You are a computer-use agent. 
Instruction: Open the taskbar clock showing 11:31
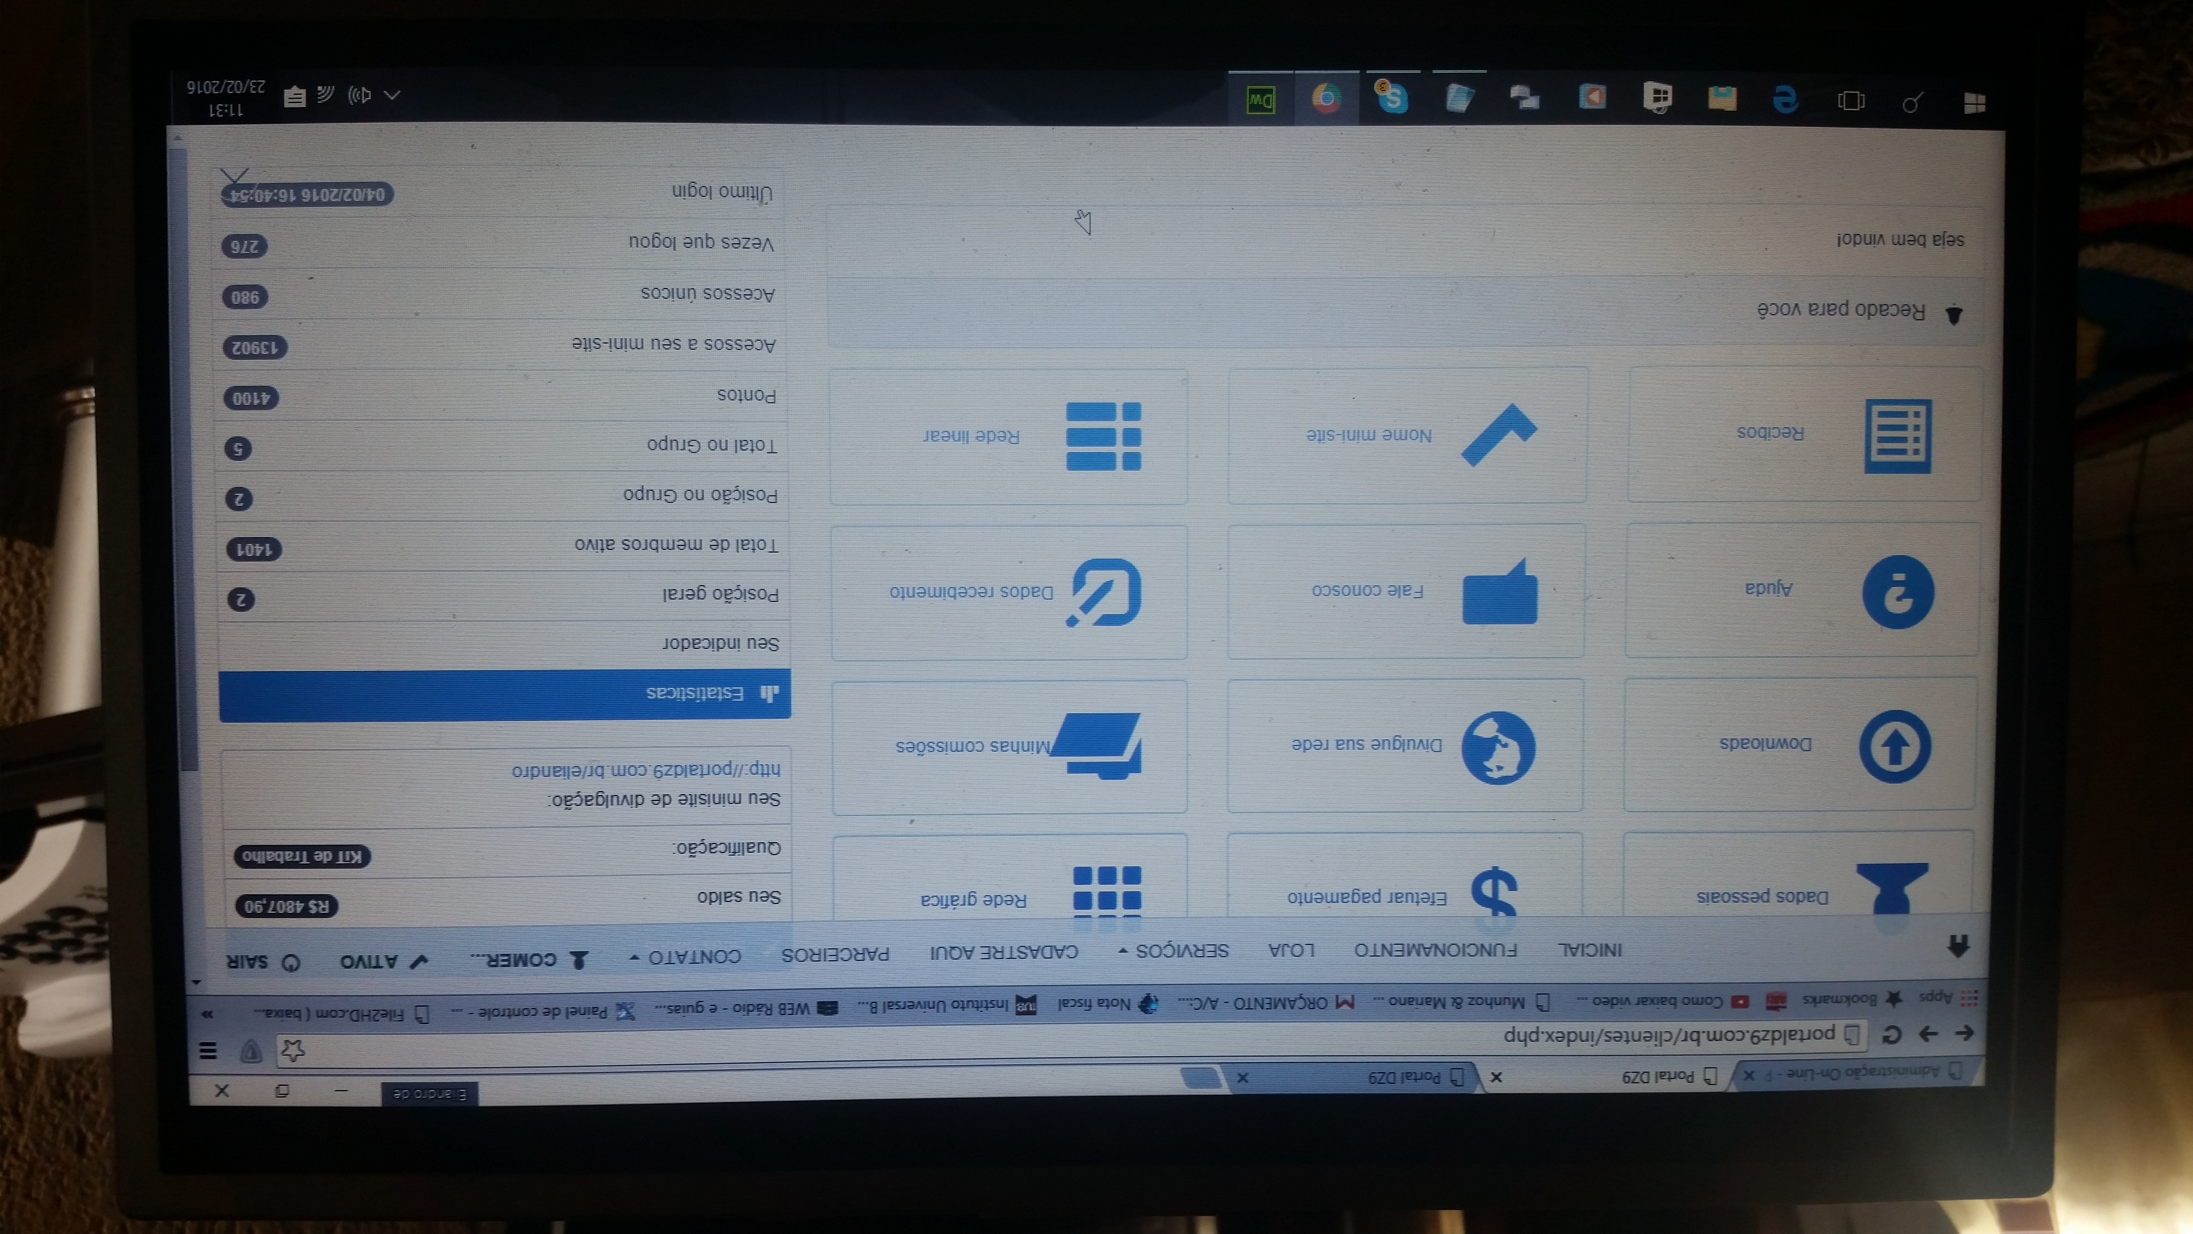tap(225, 99)
